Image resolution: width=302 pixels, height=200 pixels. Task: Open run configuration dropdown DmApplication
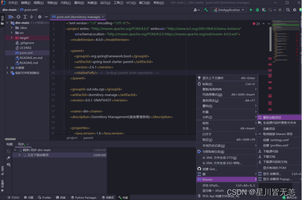pyautogui.click(x=228, y=10)
